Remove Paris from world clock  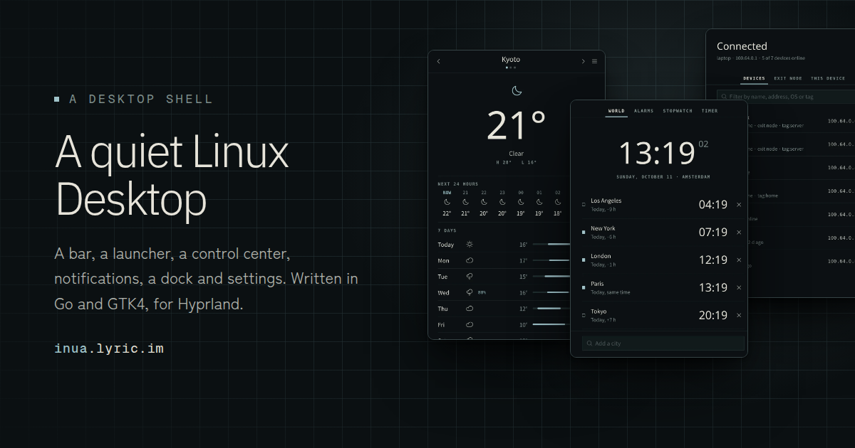739,288
